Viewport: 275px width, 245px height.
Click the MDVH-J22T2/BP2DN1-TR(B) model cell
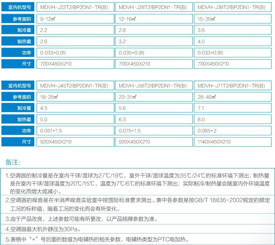tap(76, 7)
